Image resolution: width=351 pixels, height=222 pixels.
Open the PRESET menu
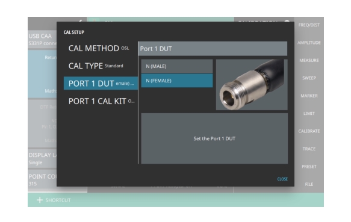point(309,167)
